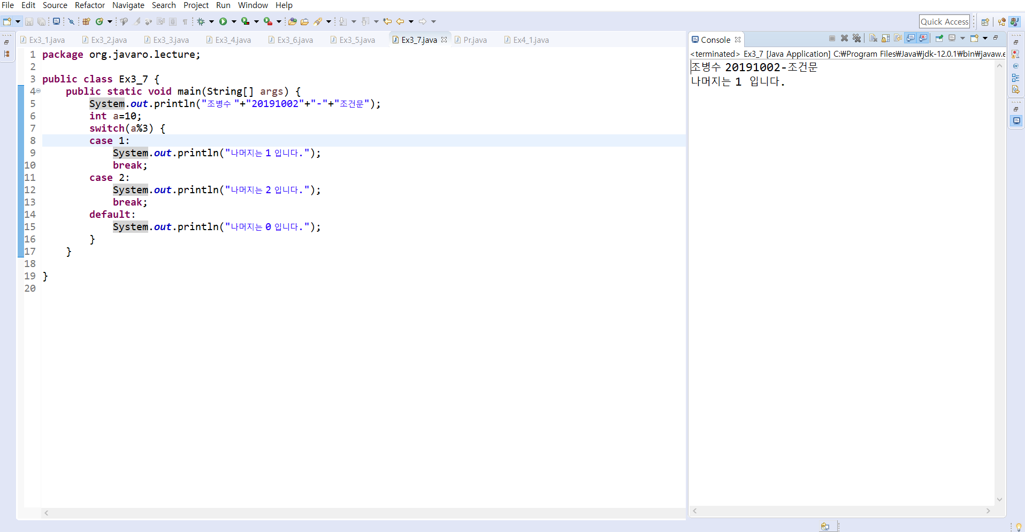Open the Refactor menu
Image resolution: width=1025 pixels, height=532 pixels.
point(90,5)
